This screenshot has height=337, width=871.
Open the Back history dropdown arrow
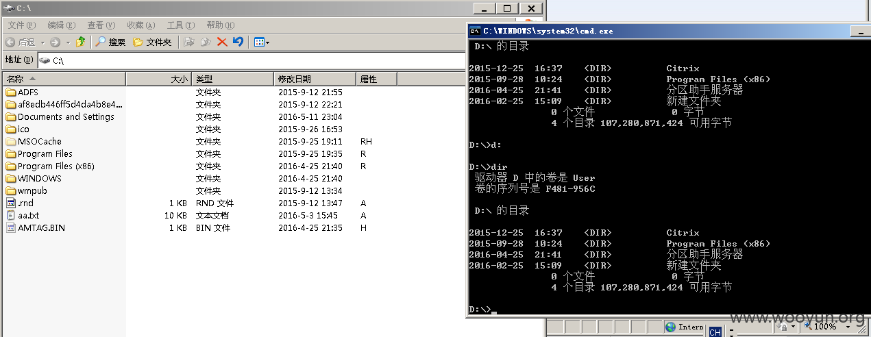click(42, 42)
